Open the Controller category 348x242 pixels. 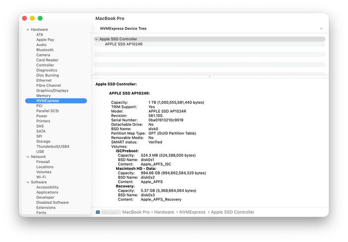tap(45, 65)
